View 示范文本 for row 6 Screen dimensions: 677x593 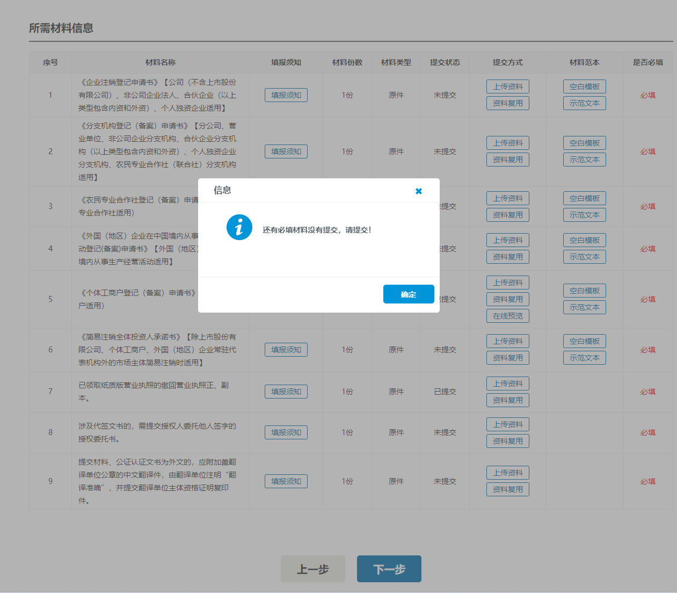tap(585, 358)
